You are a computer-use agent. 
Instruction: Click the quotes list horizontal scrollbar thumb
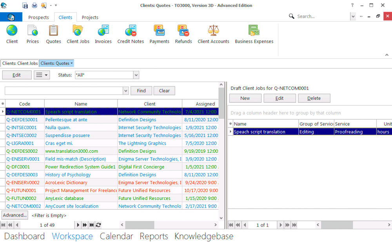[x=140, y=225]
